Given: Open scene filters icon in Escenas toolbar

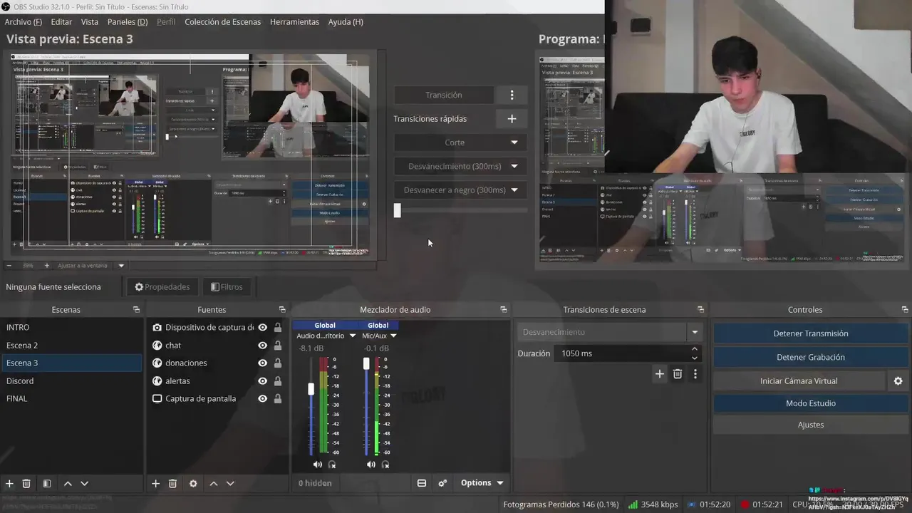Looking at the screenshot, I should (x=46, y=484).
